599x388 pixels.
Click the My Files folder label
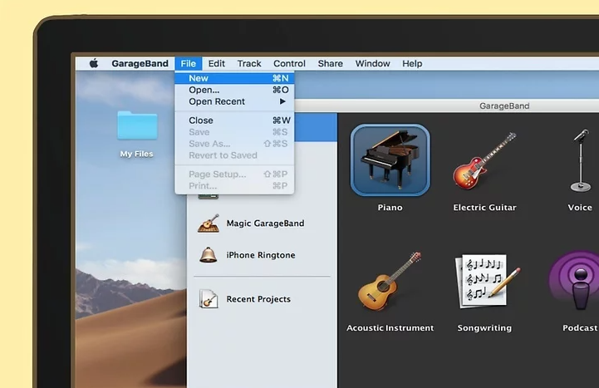pyautogui.click(x=137, y=154)
